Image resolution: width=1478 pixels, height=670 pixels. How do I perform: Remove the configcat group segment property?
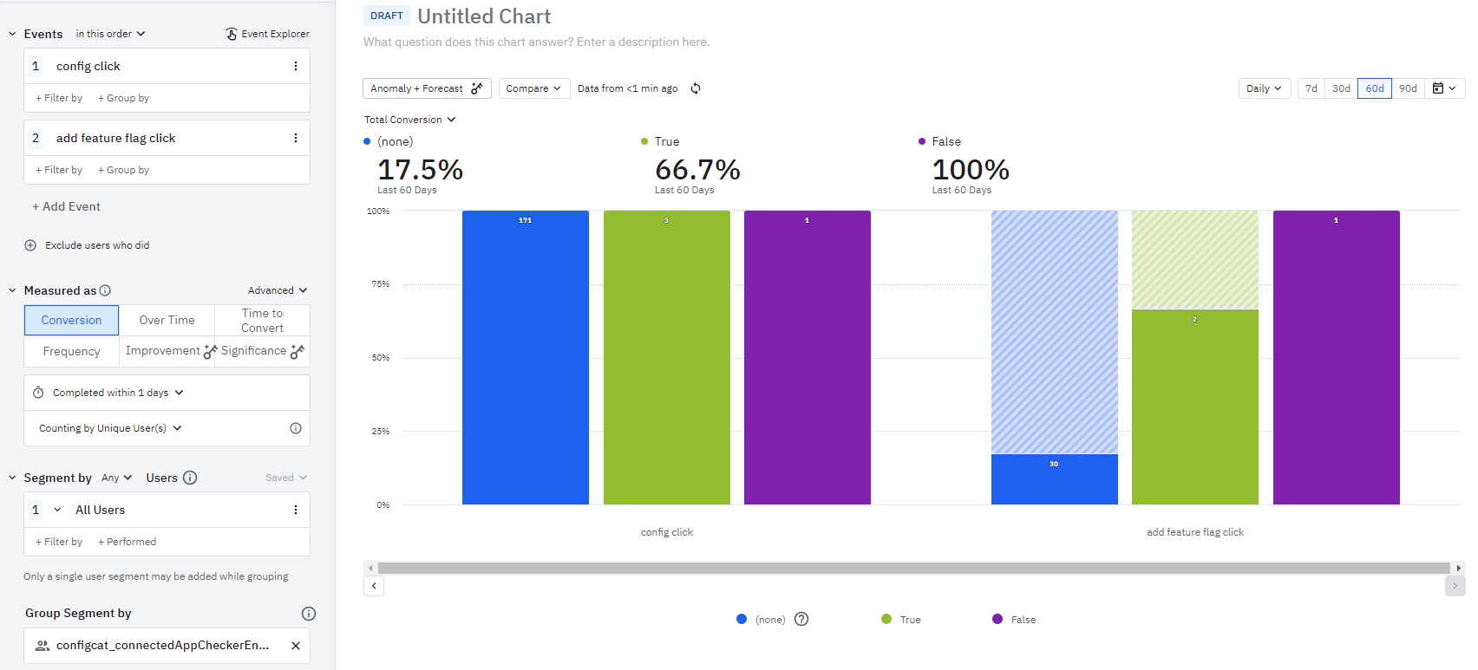296,646
